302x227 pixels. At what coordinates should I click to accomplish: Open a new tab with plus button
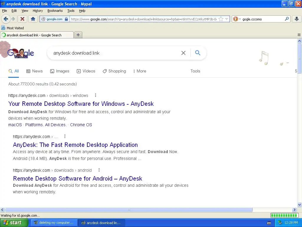coord(78,35)
